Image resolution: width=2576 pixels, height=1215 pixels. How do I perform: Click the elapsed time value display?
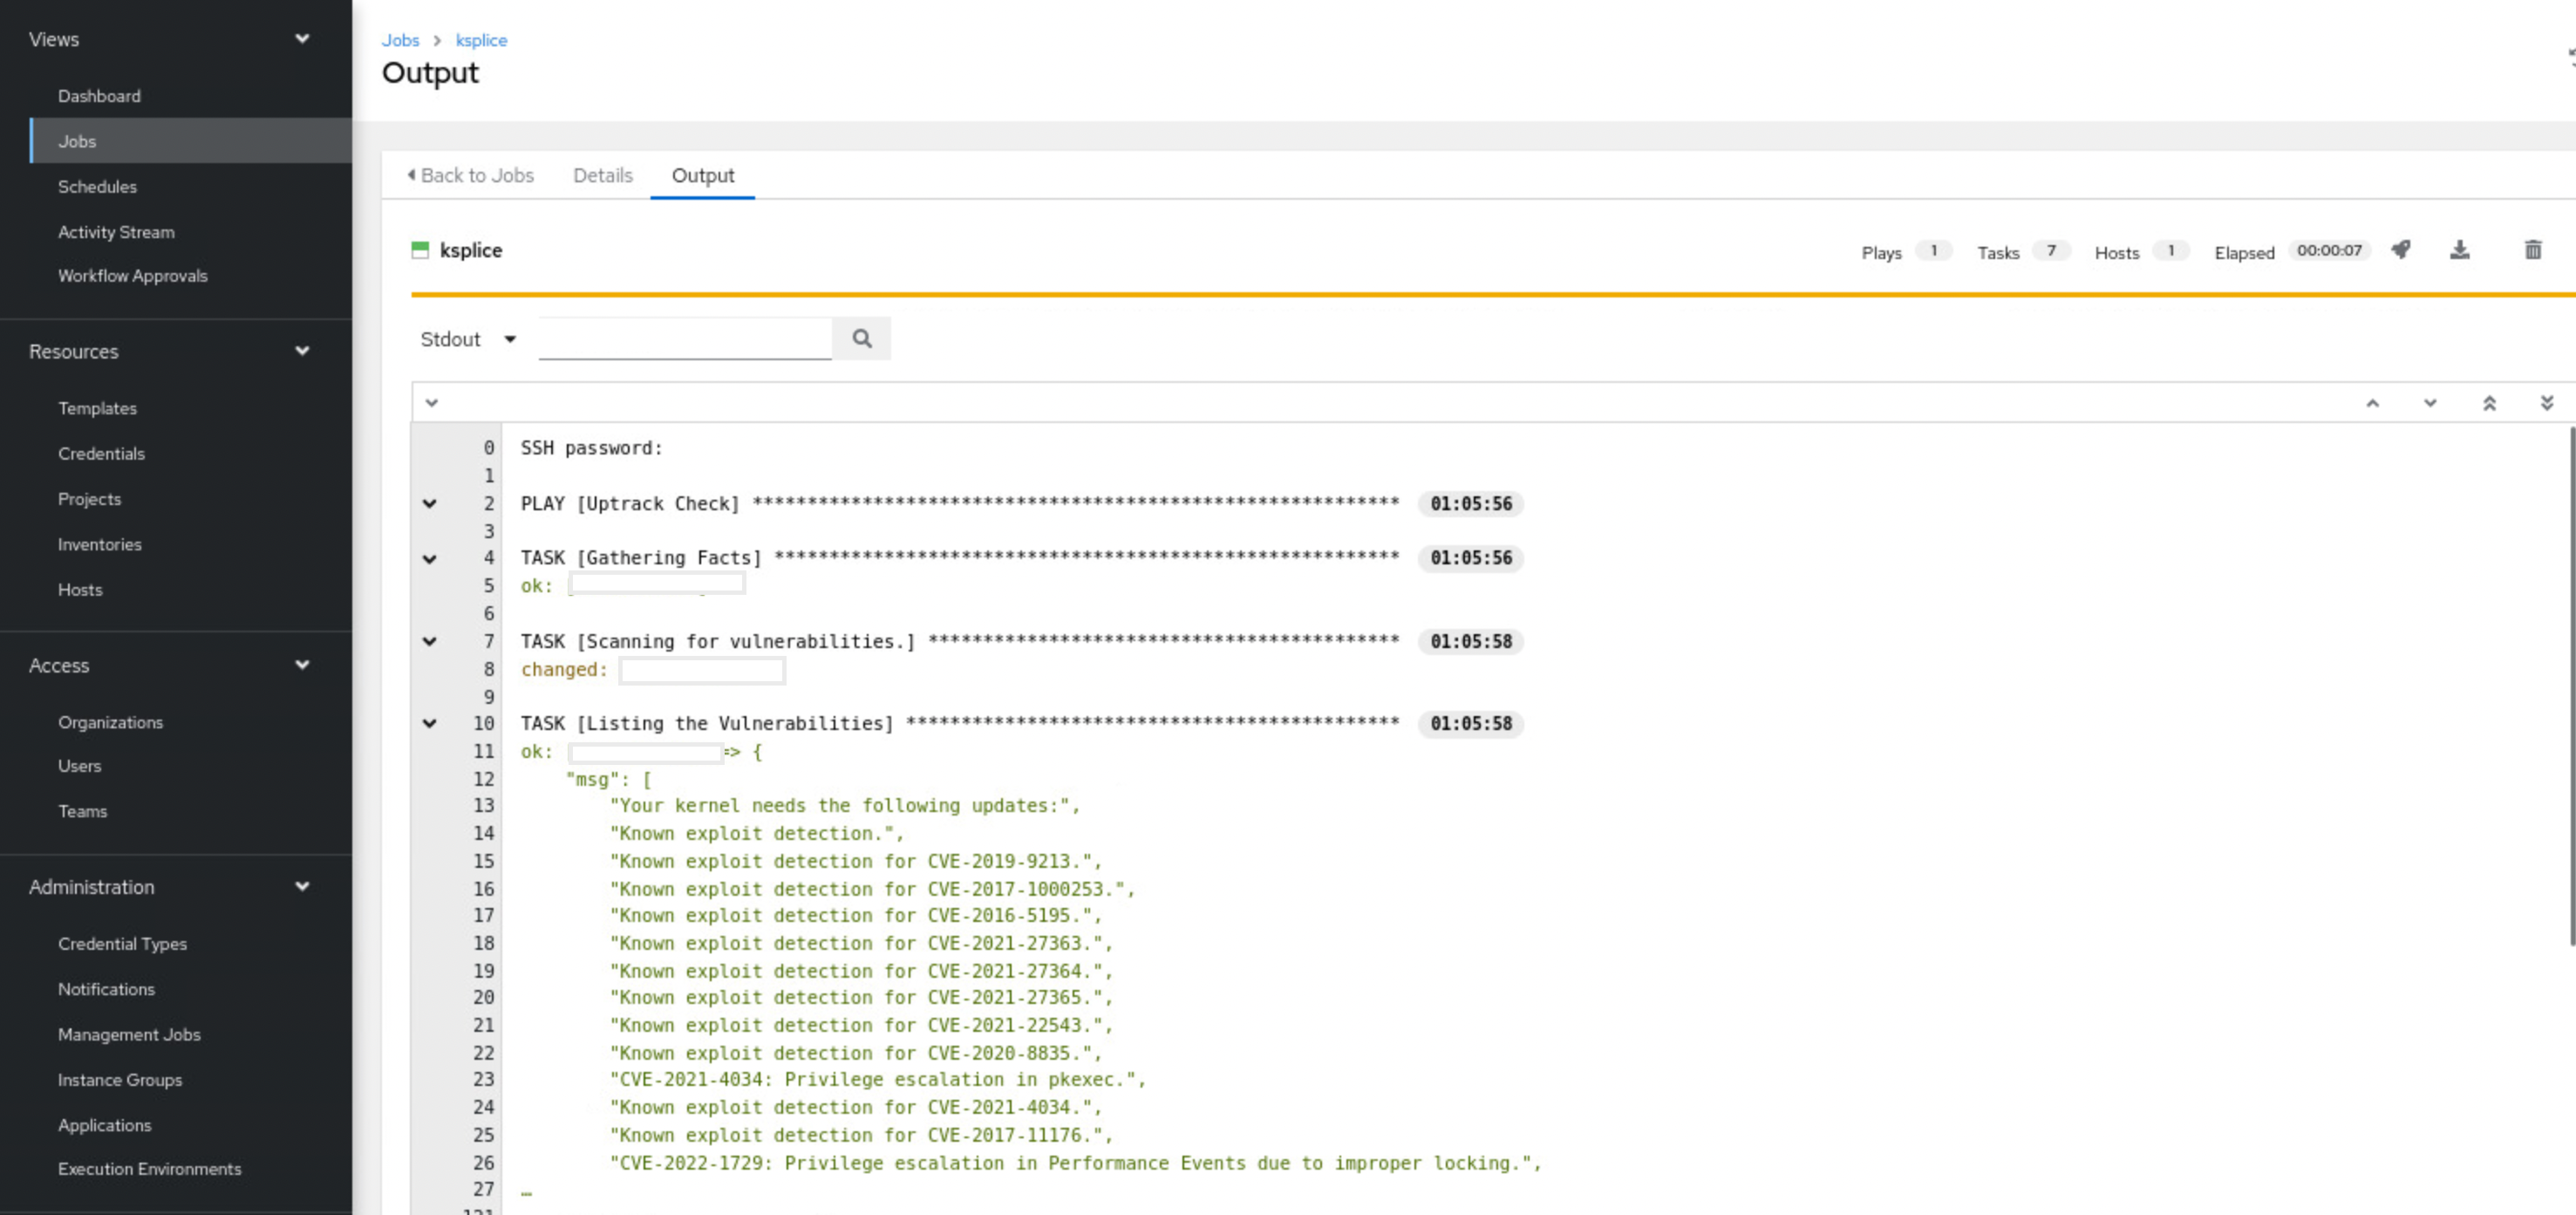tap(2329, 250)
